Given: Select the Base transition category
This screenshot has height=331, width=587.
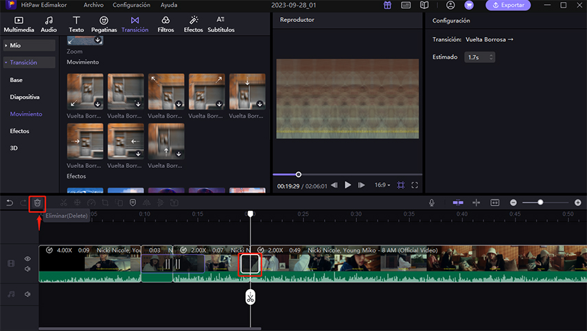Looking at the screenshot, I should click(x=16, y=80).
